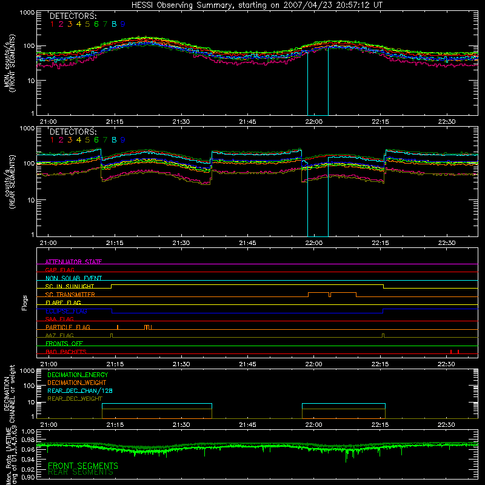The width and height of the screenshot is (485, 485).
Task: Select dark green detector 7 in rear segments legend
Action: click(x=105, y=140)
